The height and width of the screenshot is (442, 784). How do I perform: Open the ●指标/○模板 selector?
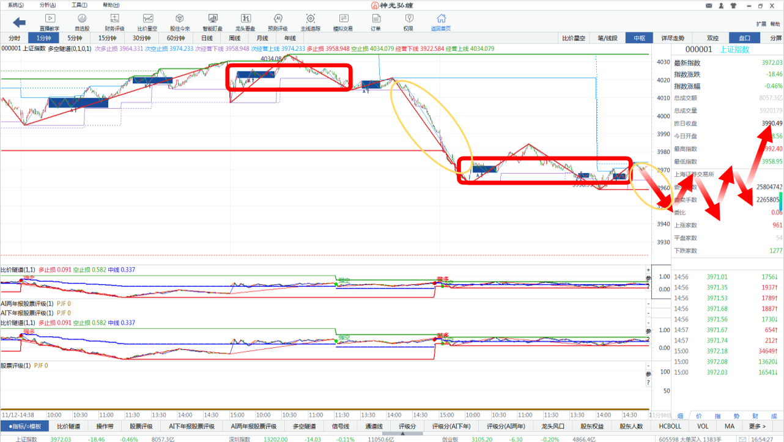click(24, 426)
